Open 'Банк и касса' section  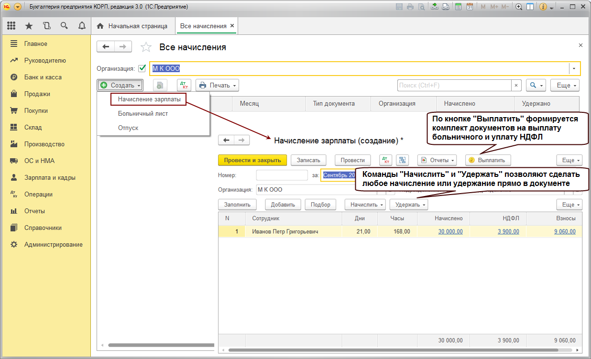pos(43,77)
